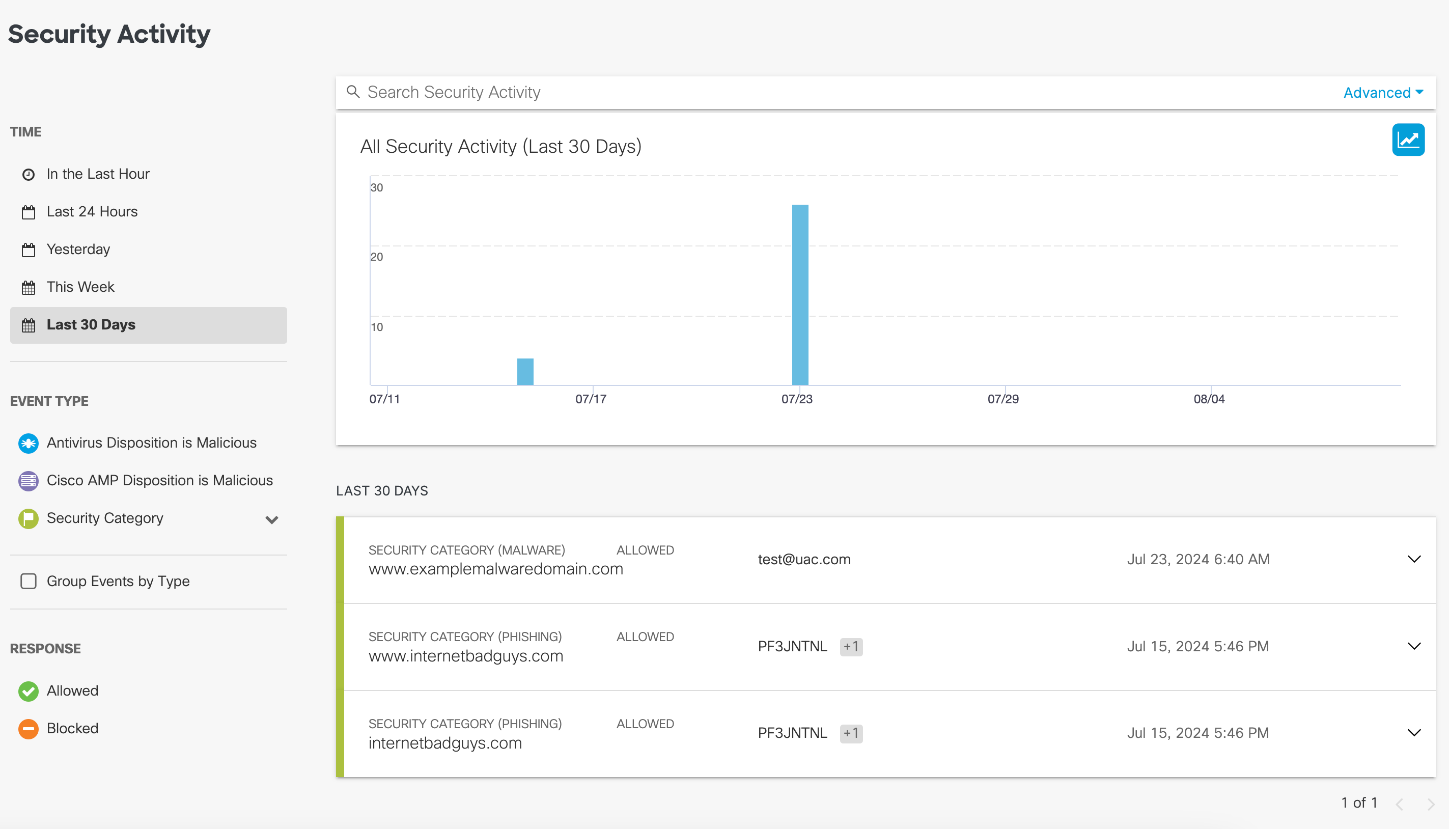1449x829 pixels.
Task: Choose Yesterday time range
Action: 78,250
